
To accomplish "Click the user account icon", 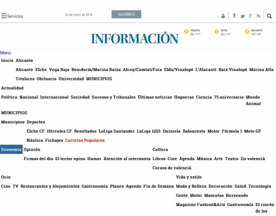I will pyautogui.click(x=223, y=16).
